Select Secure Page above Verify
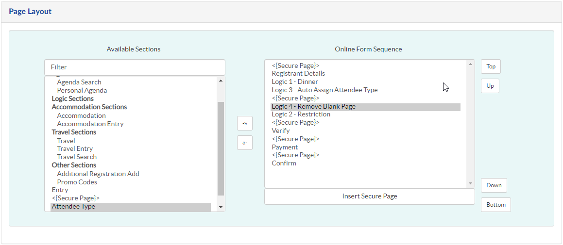This screenshot has height=245, width=563. (x=295, y=123)
